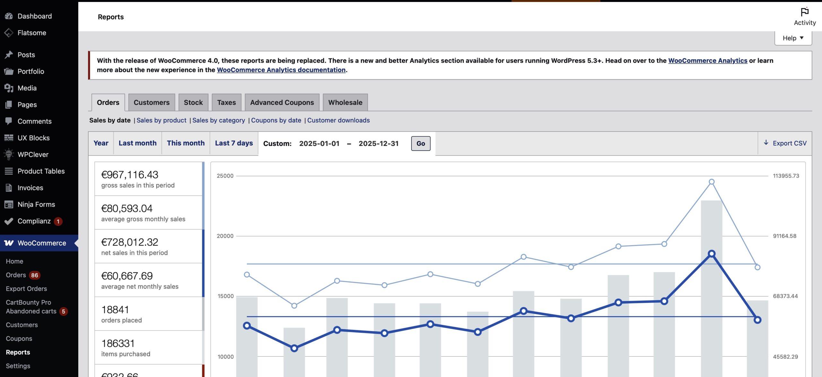Switch to the Customers report tab
The width and height of the screenshot is (822, 377).
(x=151, y=102)
